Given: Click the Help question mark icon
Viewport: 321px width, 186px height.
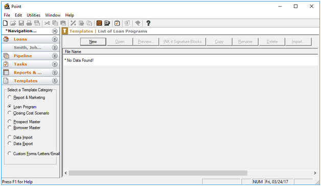Looking at the screenshot, I should 148,23.
